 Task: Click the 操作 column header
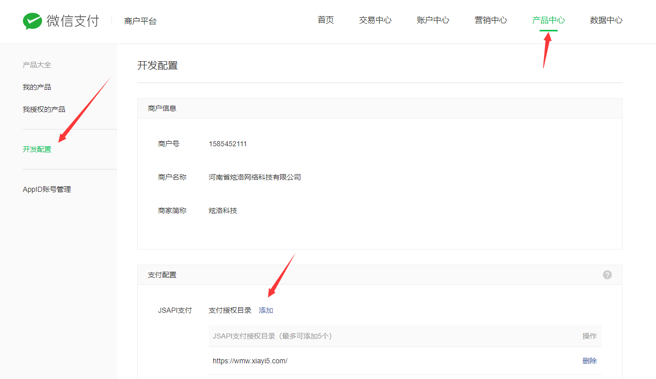click(590, 336)
